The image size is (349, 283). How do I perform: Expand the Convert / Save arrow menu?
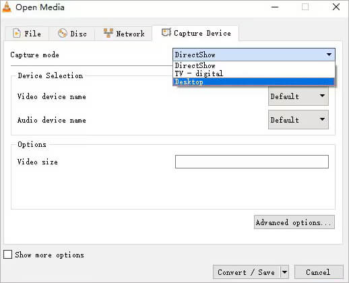[284, 272]
